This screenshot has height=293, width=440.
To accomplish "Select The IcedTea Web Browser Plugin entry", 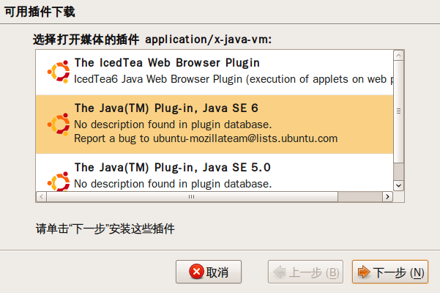I will [215, 73].
